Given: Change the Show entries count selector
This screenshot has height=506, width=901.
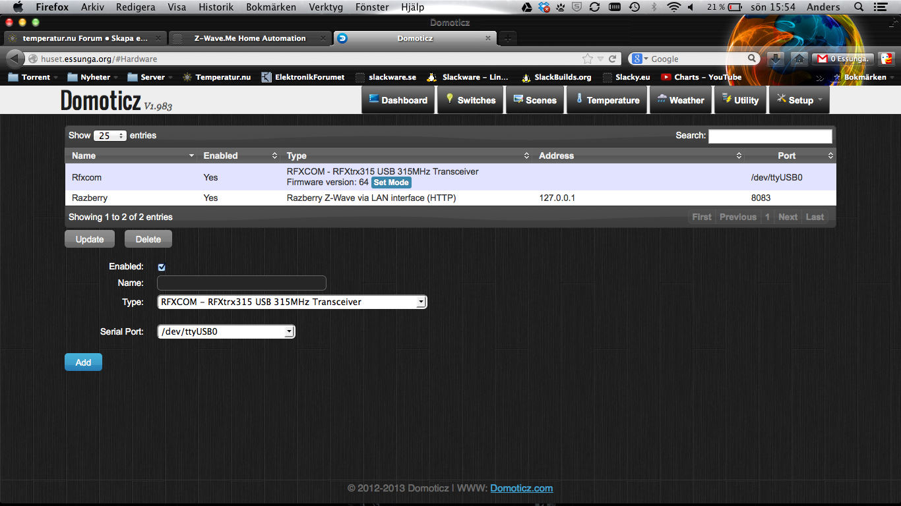Looking at the screenshot, I should [110, 136].
